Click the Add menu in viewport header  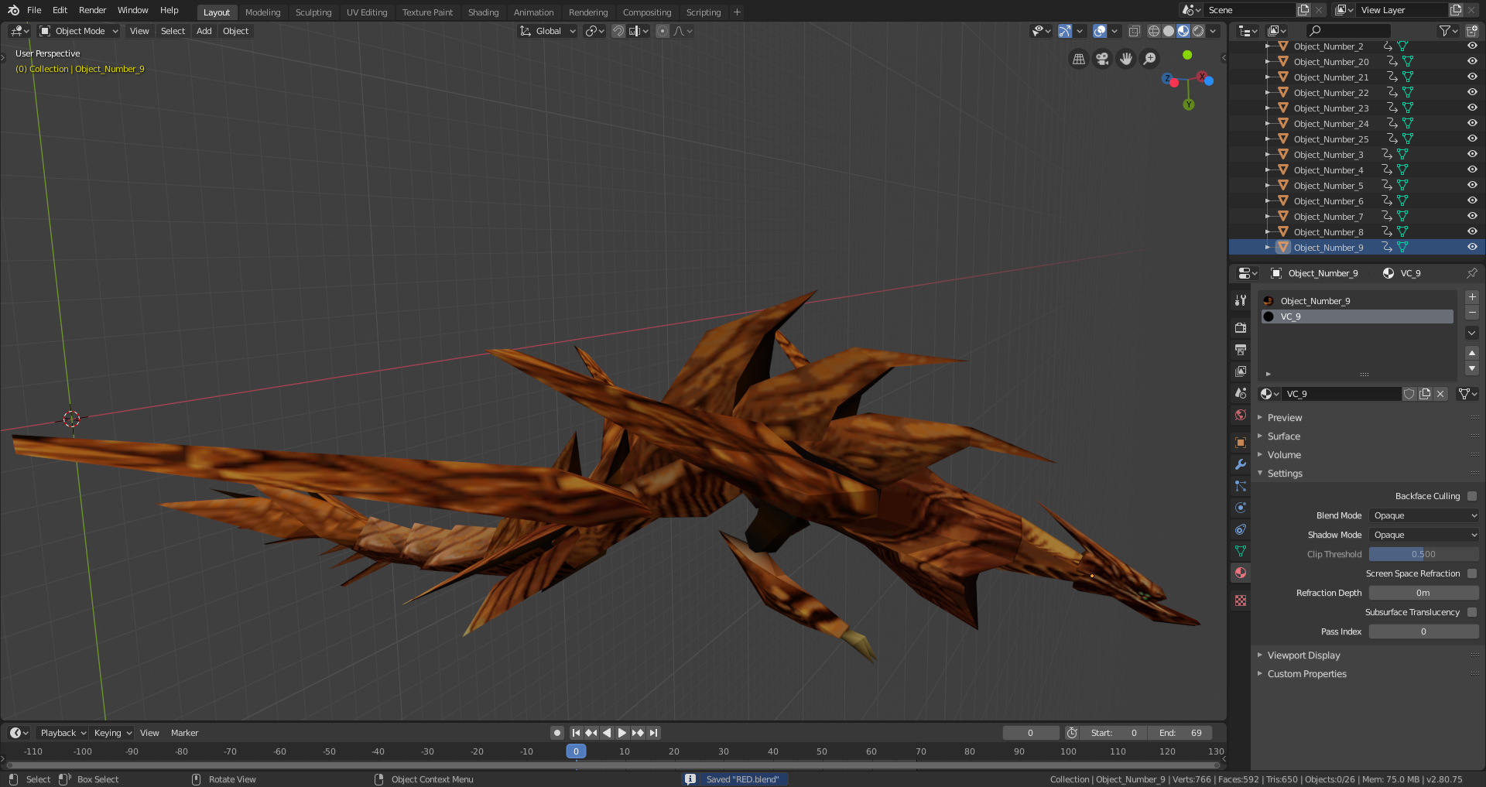coord(204,31)
